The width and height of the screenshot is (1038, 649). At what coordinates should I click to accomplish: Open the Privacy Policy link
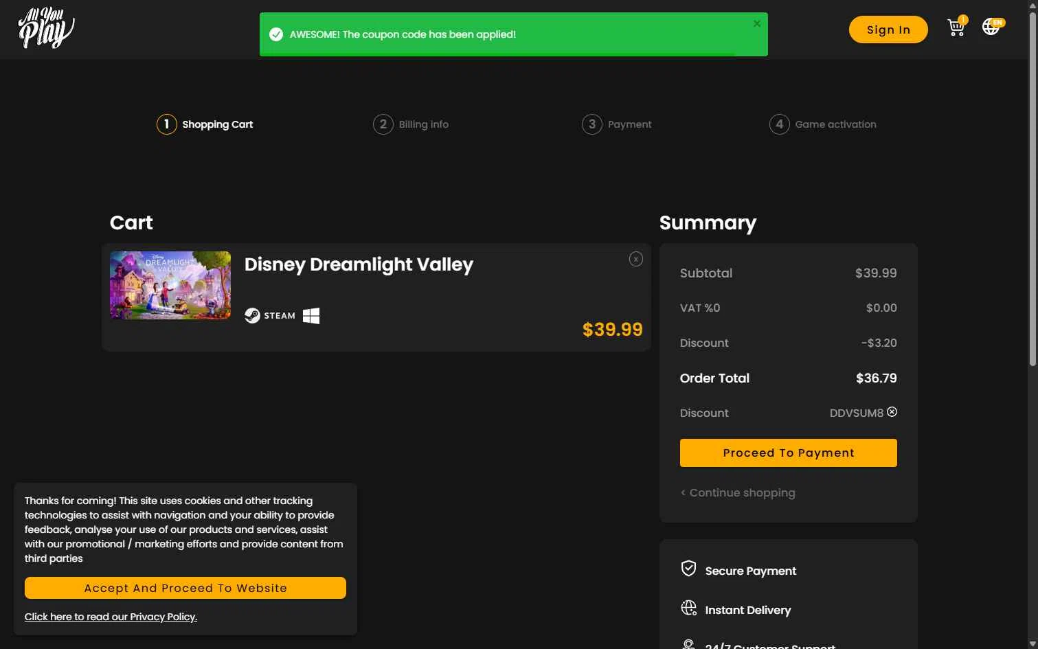[x=111, y=617]
